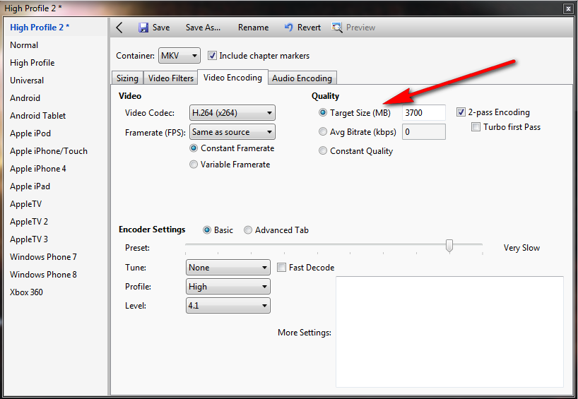
Task: Open the Video Codec H.264 dropdown
Action: (x=232, y=113)
